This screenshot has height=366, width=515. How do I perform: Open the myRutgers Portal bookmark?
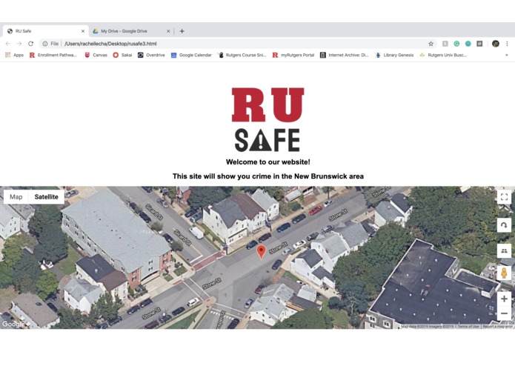click(293, 55)
